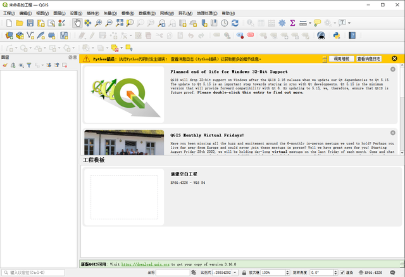
Task: Open new print layout icon
Action: click(40, 23)
